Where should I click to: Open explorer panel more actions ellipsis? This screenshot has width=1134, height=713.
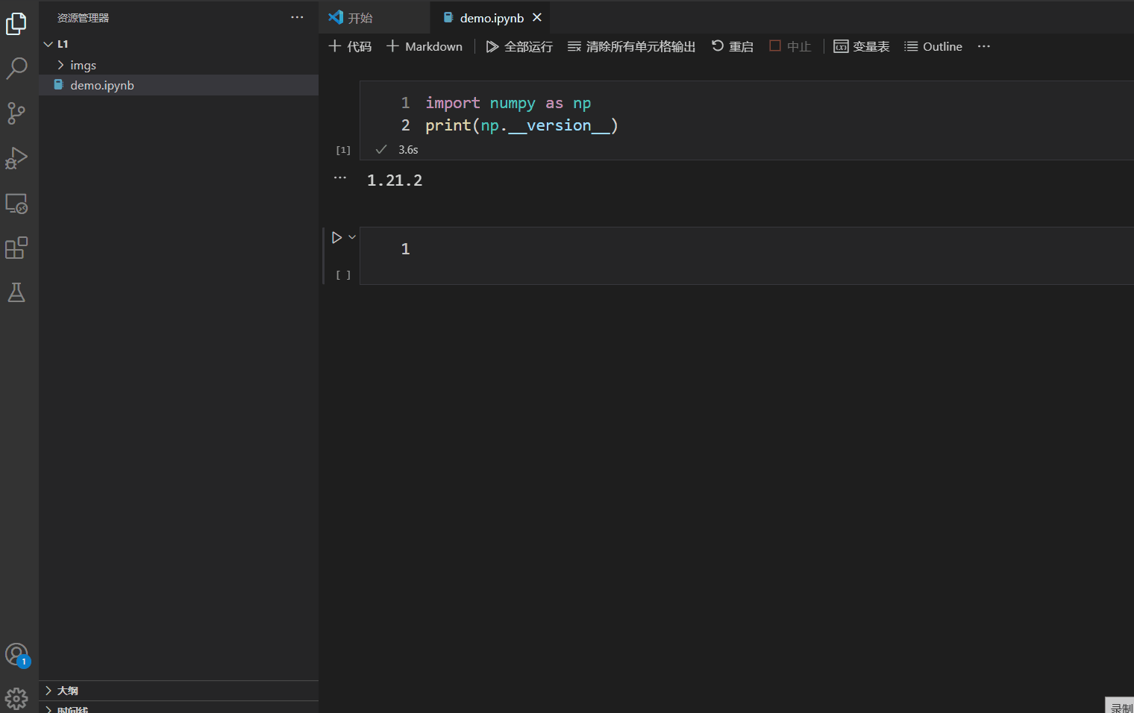pyautogui.click(x=297, y=17)
